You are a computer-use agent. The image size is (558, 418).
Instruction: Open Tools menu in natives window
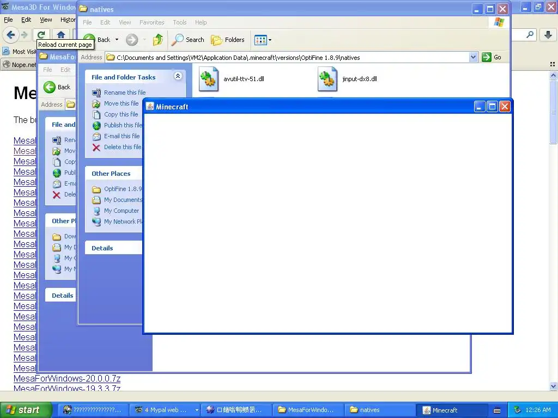[x=180, y=22]
